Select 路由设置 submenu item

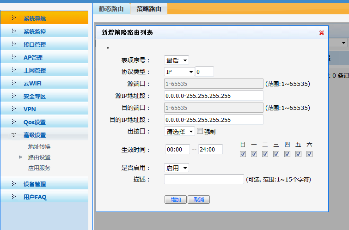tap(39, 157)
